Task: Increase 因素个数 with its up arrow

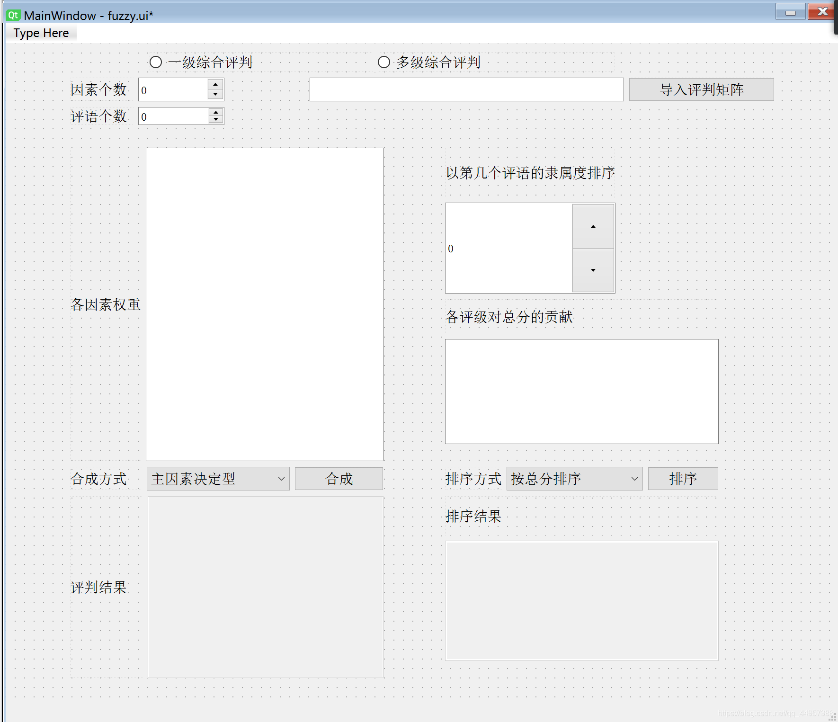Action: pyautogui.click(x=215, y=84)
